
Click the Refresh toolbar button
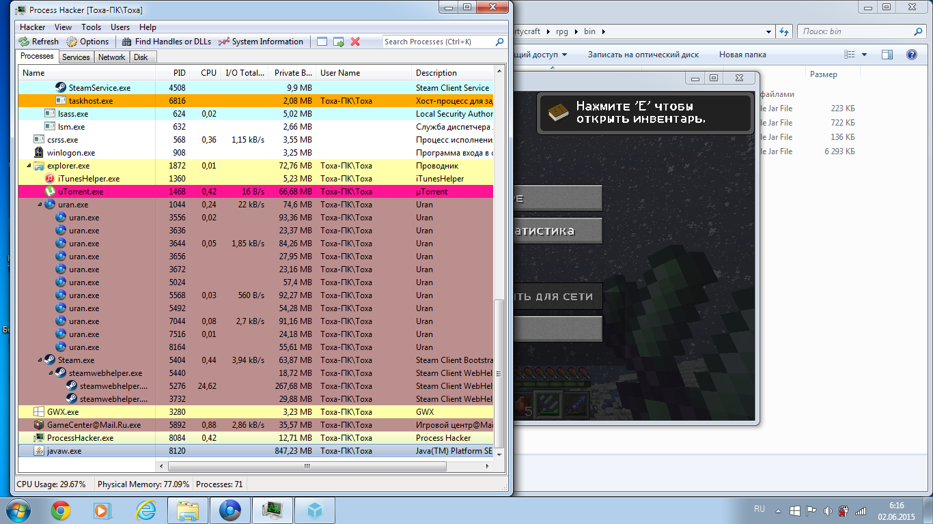pos(39,42)
